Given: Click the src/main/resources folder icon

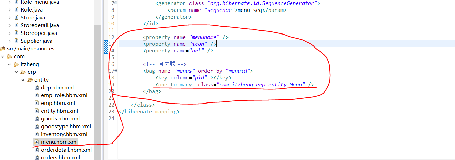Looking at the screenshot, I should tap(3, 49).
